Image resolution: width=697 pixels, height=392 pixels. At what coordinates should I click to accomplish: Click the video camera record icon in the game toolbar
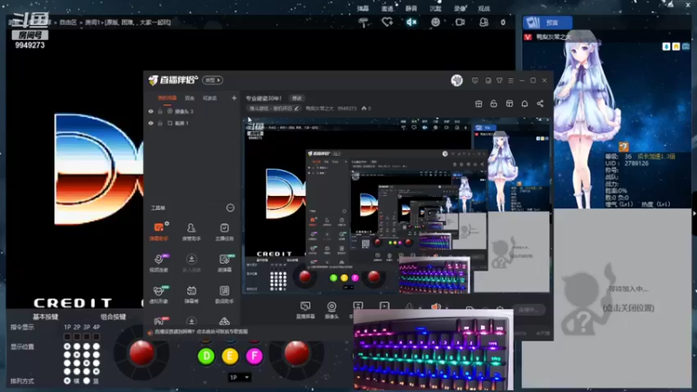[460, 22]
